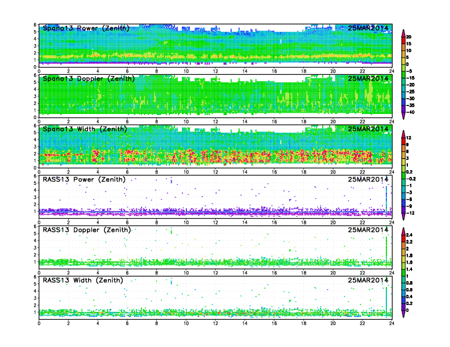Viewport: 450px width, 347px height.
Task: Click the '1.4' label on the bottom colorbar
Action: (409, 269)
